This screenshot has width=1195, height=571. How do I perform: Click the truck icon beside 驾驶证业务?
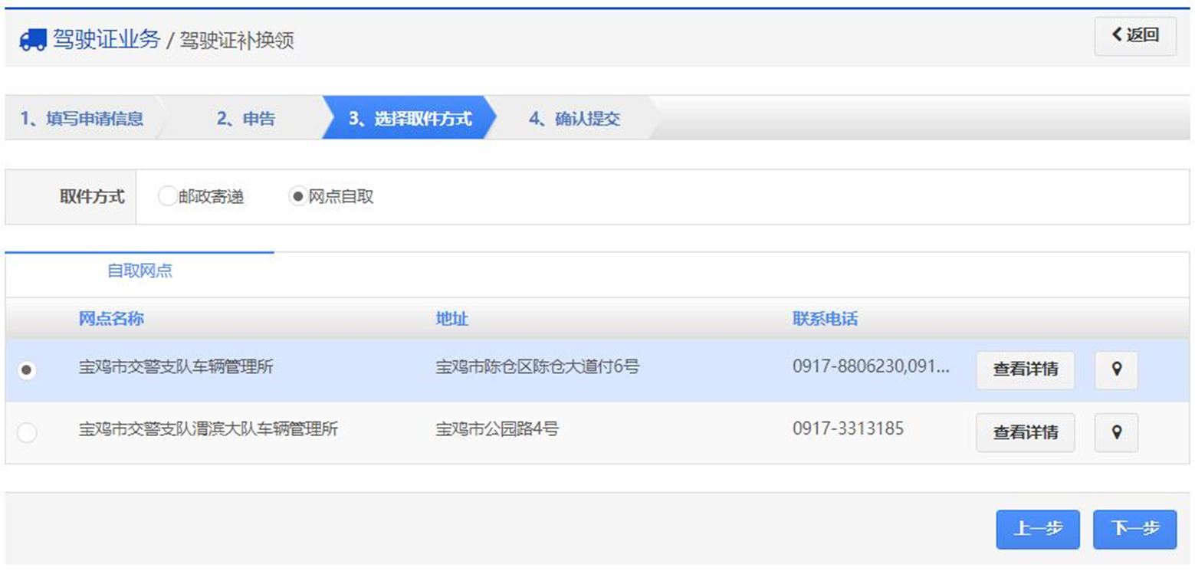[32, 40]
